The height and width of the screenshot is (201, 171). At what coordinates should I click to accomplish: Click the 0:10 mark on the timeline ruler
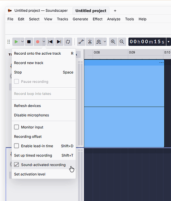click(167, 52)
